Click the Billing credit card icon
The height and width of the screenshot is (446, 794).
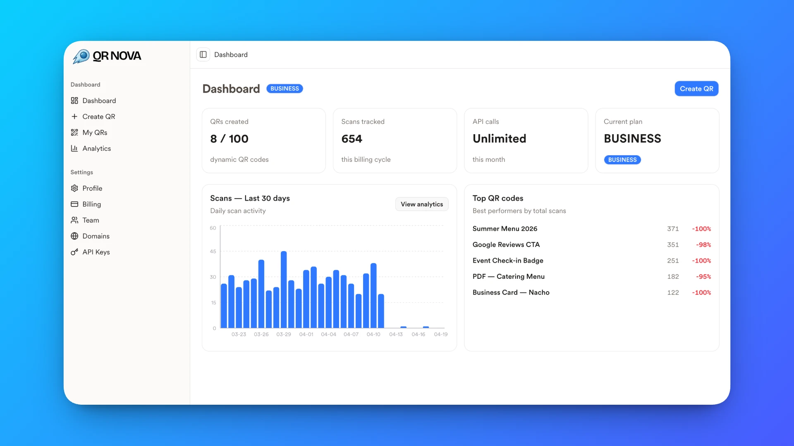coord(74,204)
